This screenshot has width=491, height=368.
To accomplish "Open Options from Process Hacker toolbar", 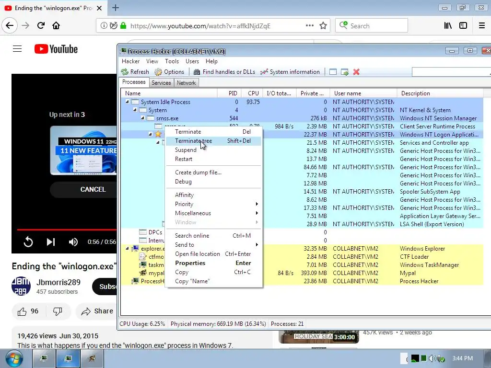I will click(x=169, y=72).
